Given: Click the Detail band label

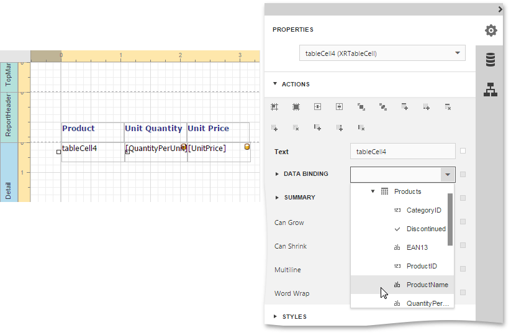Looking at the screenshot, I should [9, 172].
